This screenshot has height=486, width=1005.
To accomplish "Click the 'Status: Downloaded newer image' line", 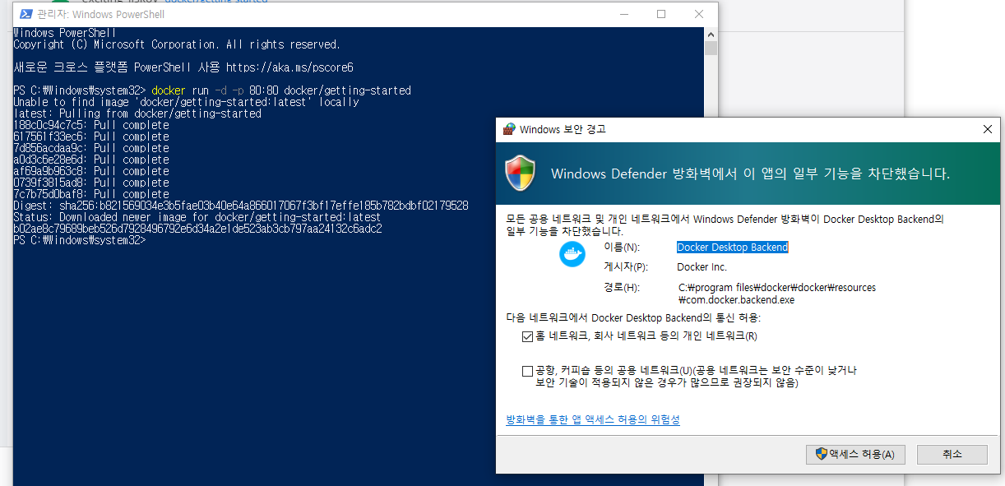I will coord(197,217).
